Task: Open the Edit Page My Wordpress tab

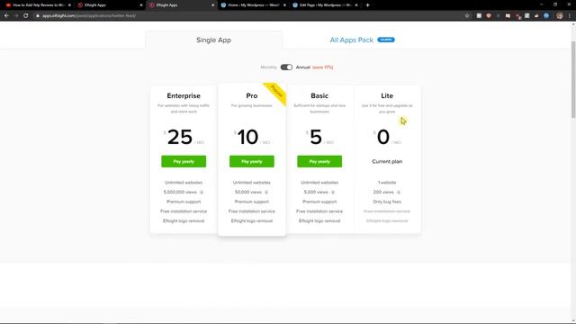Action: point(325,5)
